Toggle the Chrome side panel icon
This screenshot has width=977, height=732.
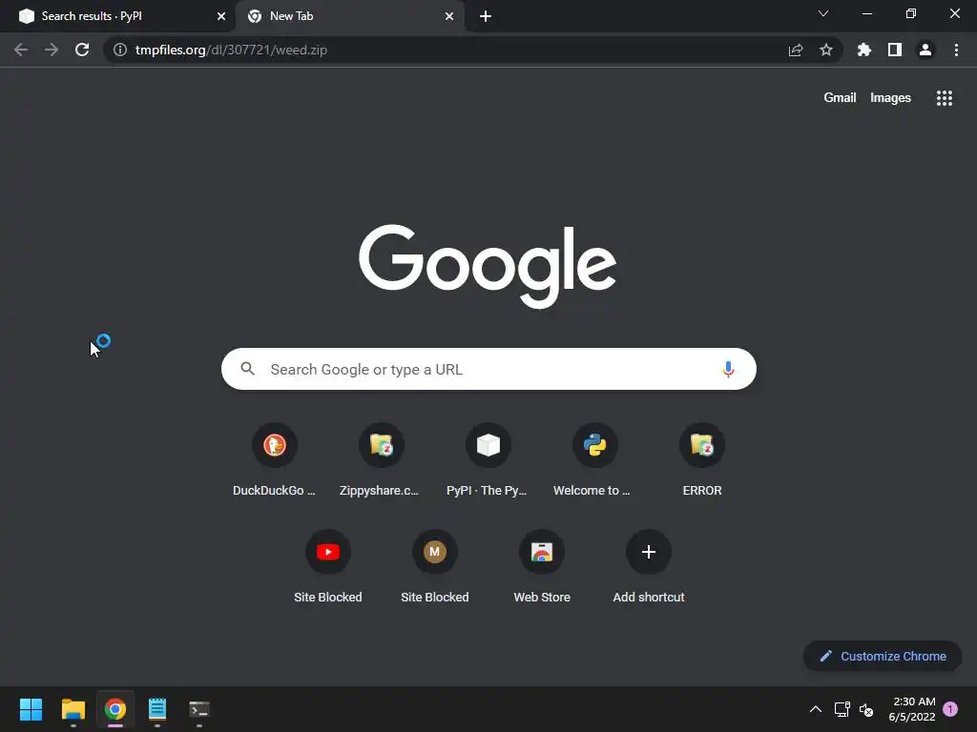tap(895, 50)
